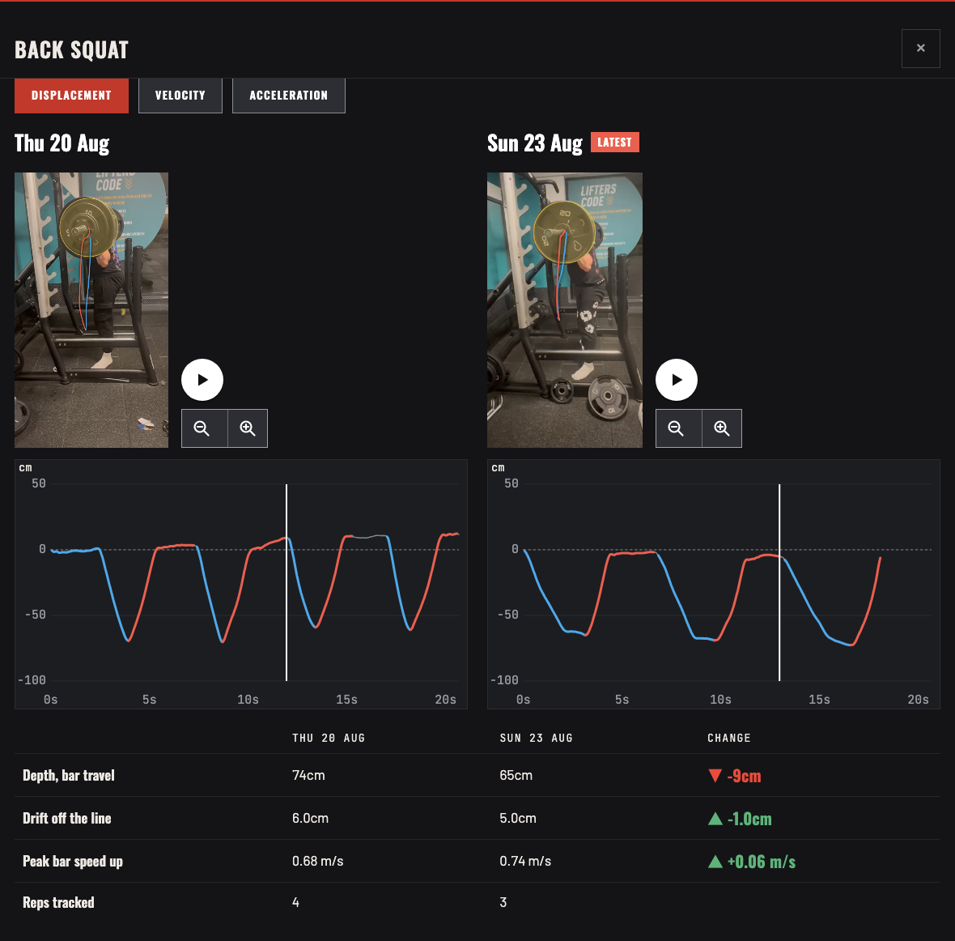Click the 6.0cm drift value
This screenshot has width=955, height=941.
[x=310, y=818]
